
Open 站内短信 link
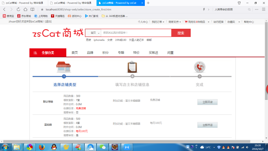click(x=218, y=22)
